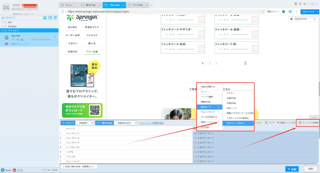Click the user avatar robot icon
The image size is (320, 173).
(6, 7)
